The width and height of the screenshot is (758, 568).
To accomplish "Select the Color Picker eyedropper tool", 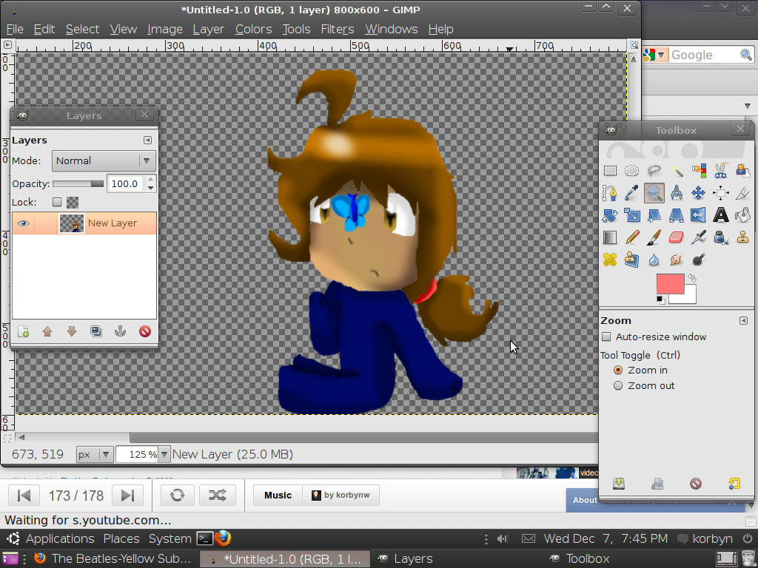I will click(631, 193).
